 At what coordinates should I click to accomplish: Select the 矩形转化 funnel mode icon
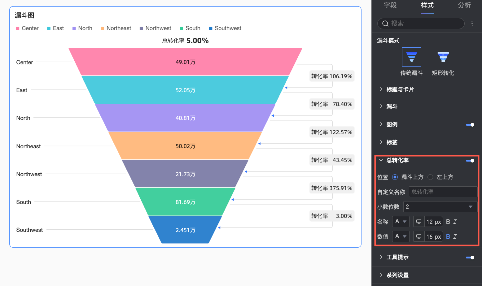[443, 57]
